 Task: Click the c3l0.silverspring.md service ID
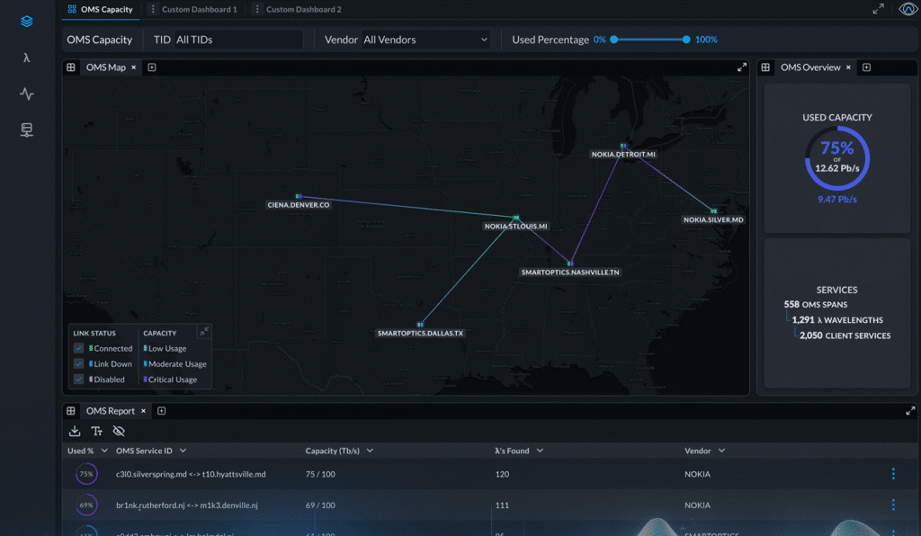(191, 474)
